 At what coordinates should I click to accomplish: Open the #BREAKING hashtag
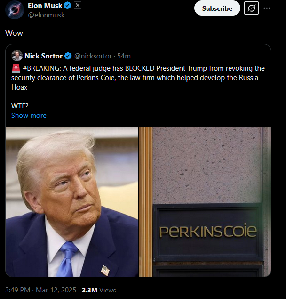click(42, 68)
